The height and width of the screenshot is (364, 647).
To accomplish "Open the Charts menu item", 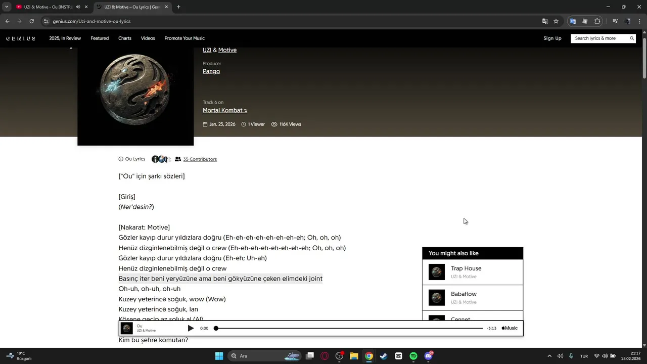I will click(x=125, y=38).
